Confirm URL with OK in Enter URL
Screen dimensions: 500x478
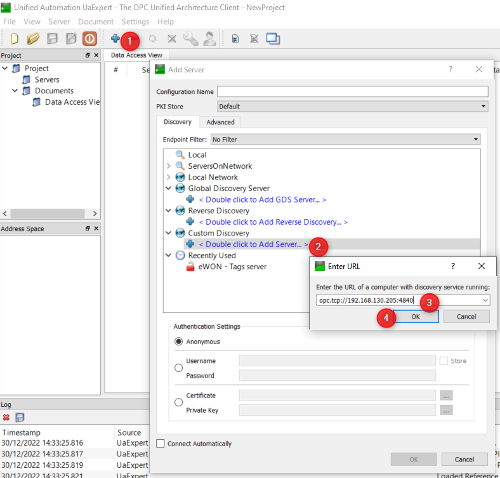coord(416,317)
